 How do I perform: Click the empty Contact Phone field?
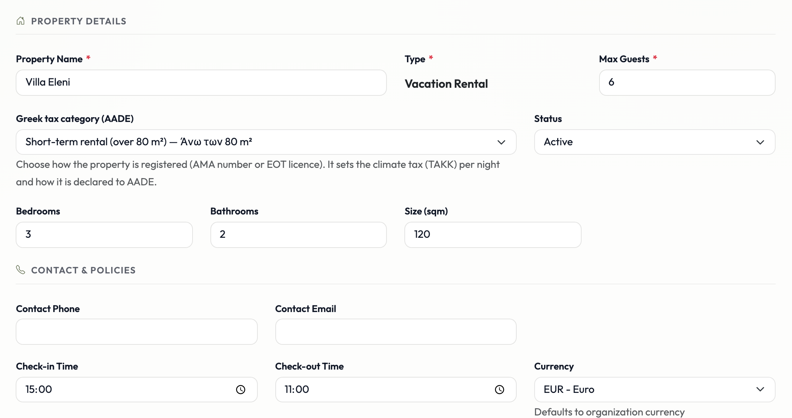(137, 332)
